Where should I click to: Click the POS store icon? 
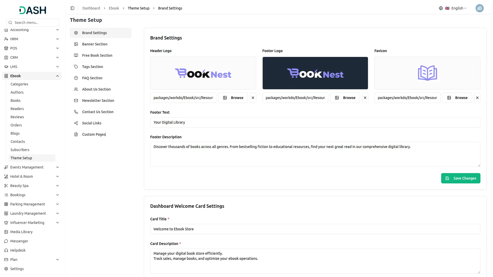point(6,48)
